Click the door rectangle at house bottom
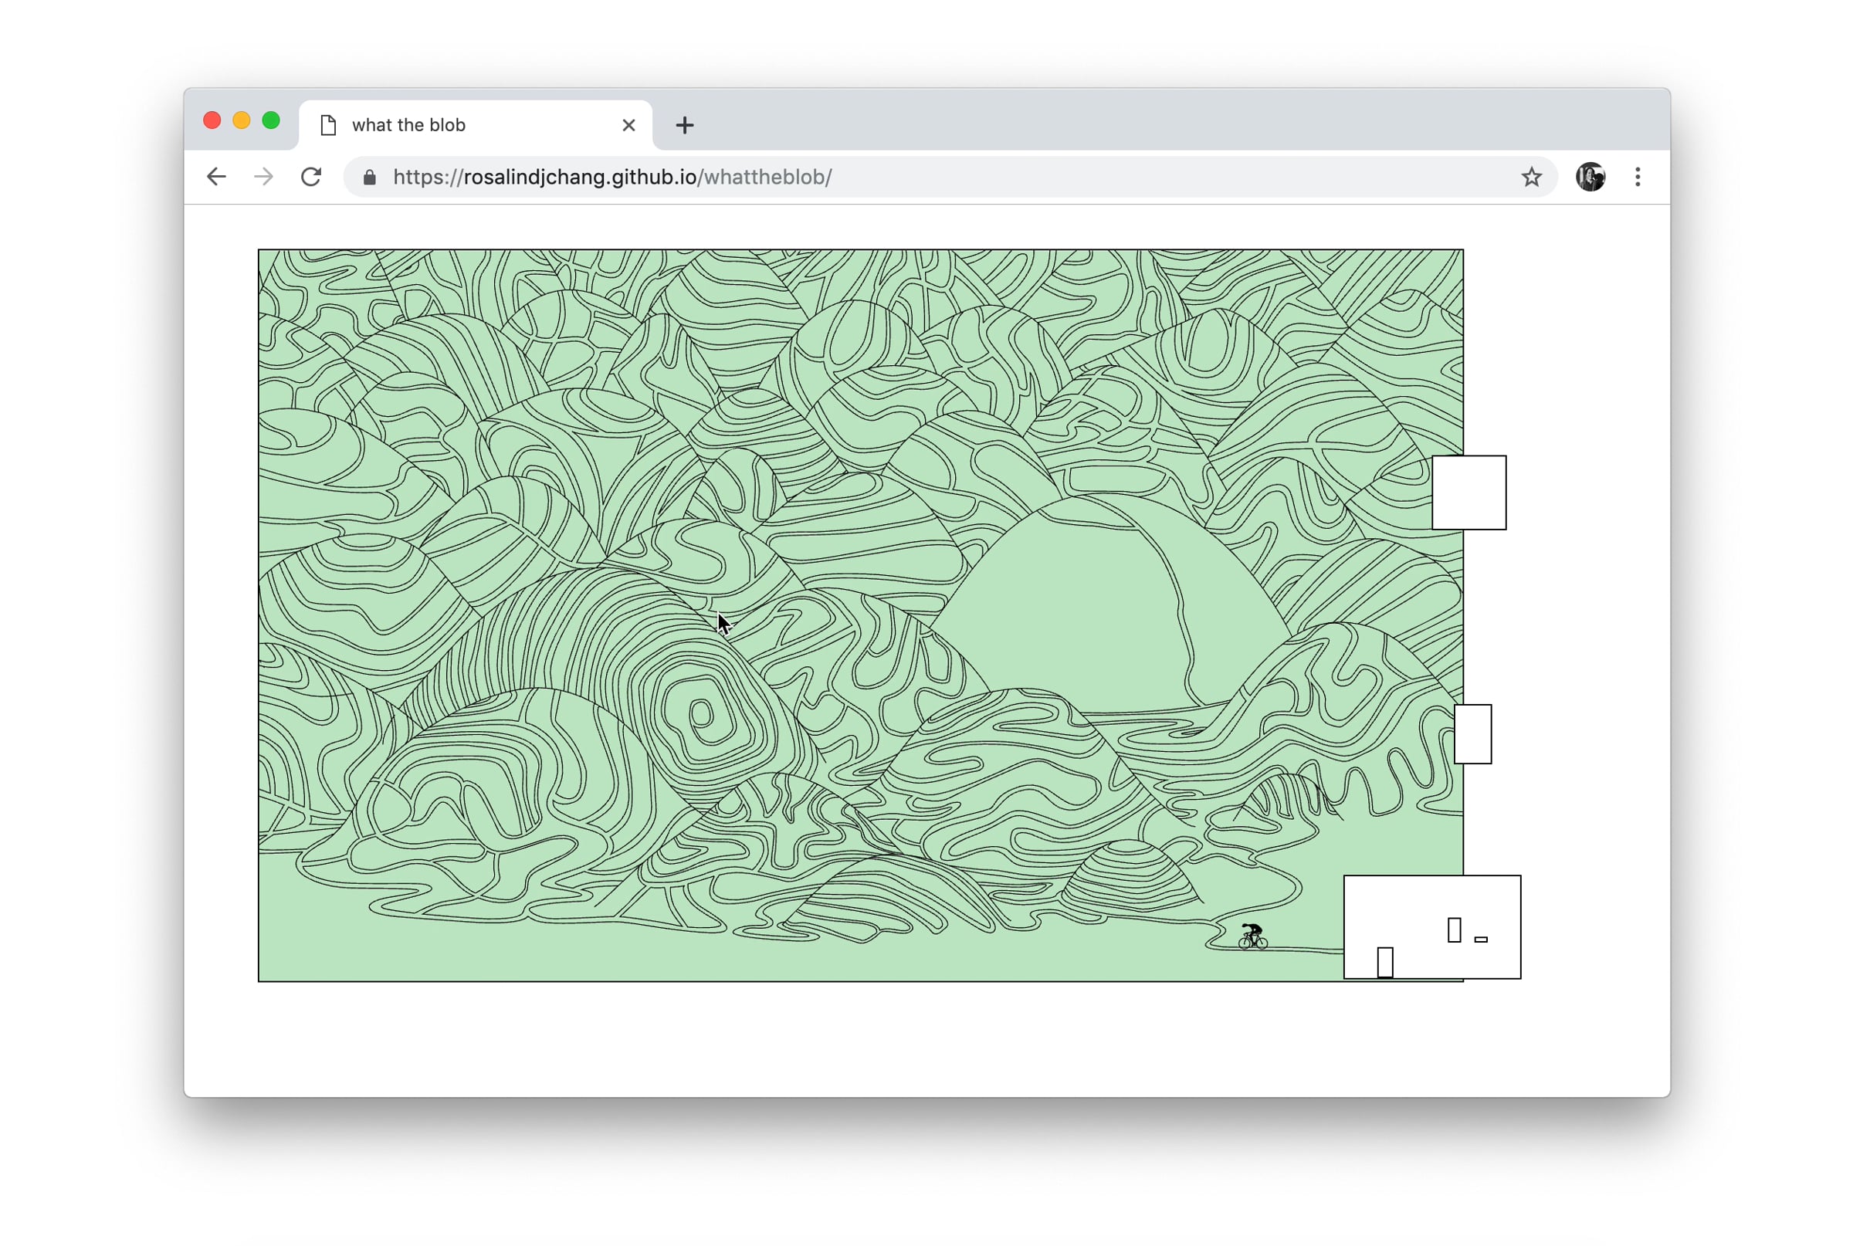The image size is (1853, 1246). coord(1385,961)
